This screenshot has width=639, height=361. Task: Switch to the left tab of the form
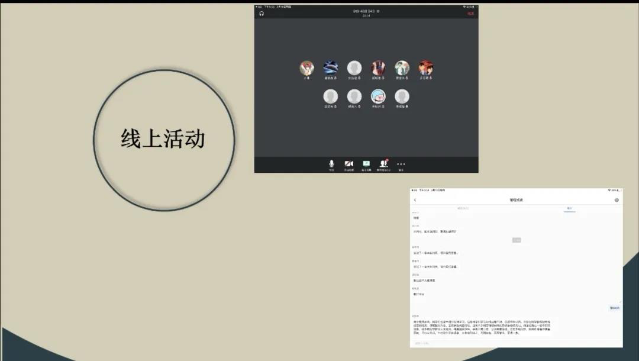click(x=464, y=208)
